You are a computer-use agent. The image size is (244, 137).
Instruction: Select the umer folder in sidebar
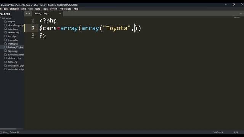pos(8,18)
